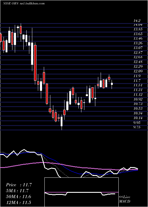Select the 9.75 price axis label
Viewport: 148px width, 207px height.
point(137,127)
